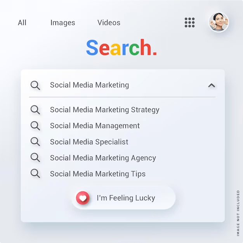Screen dimensions: 243x243
Task: Click the main search bar magnifier icon
Action: tap(35, 85)
